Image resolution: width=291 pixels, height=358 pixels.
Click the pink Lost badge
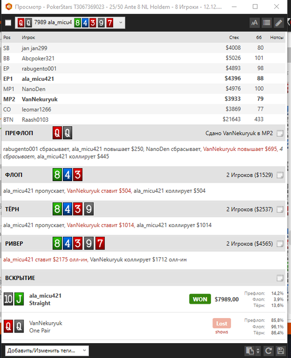point(222,324)
